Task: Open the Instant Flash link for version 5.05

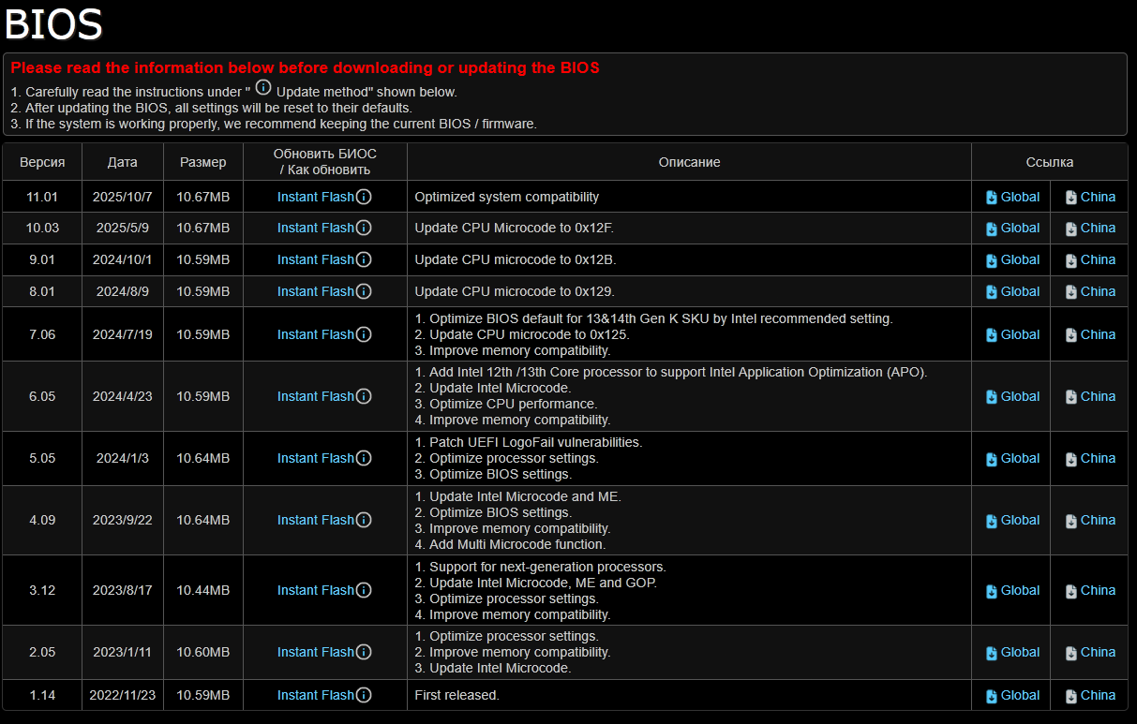Action: (315, 458)
